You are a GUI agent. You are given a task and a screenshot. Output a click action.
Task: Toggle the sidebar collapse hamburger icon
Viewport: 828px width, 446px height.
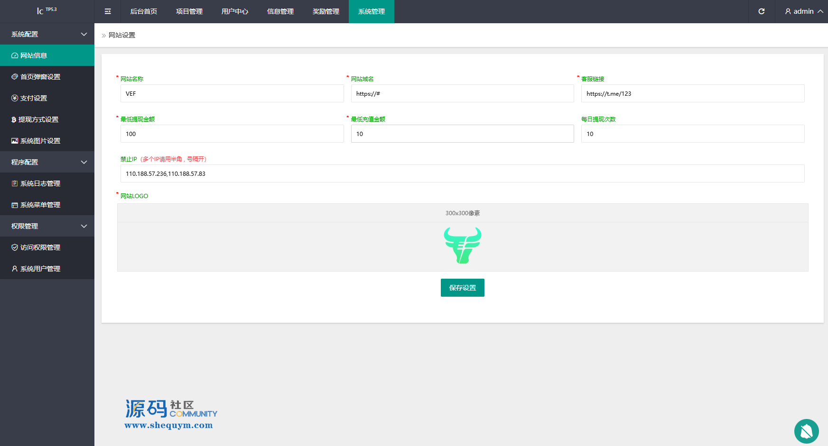pyautogui.click(x=108, y=11)
